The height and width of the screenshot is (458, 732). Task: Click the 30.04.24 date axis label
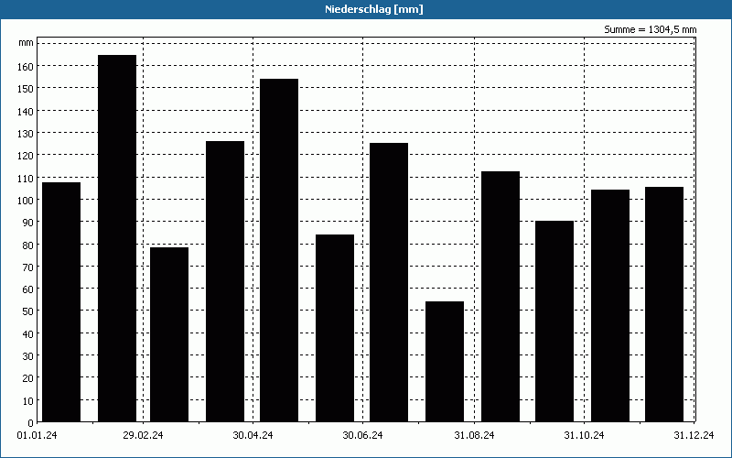(x=253, y=436)
